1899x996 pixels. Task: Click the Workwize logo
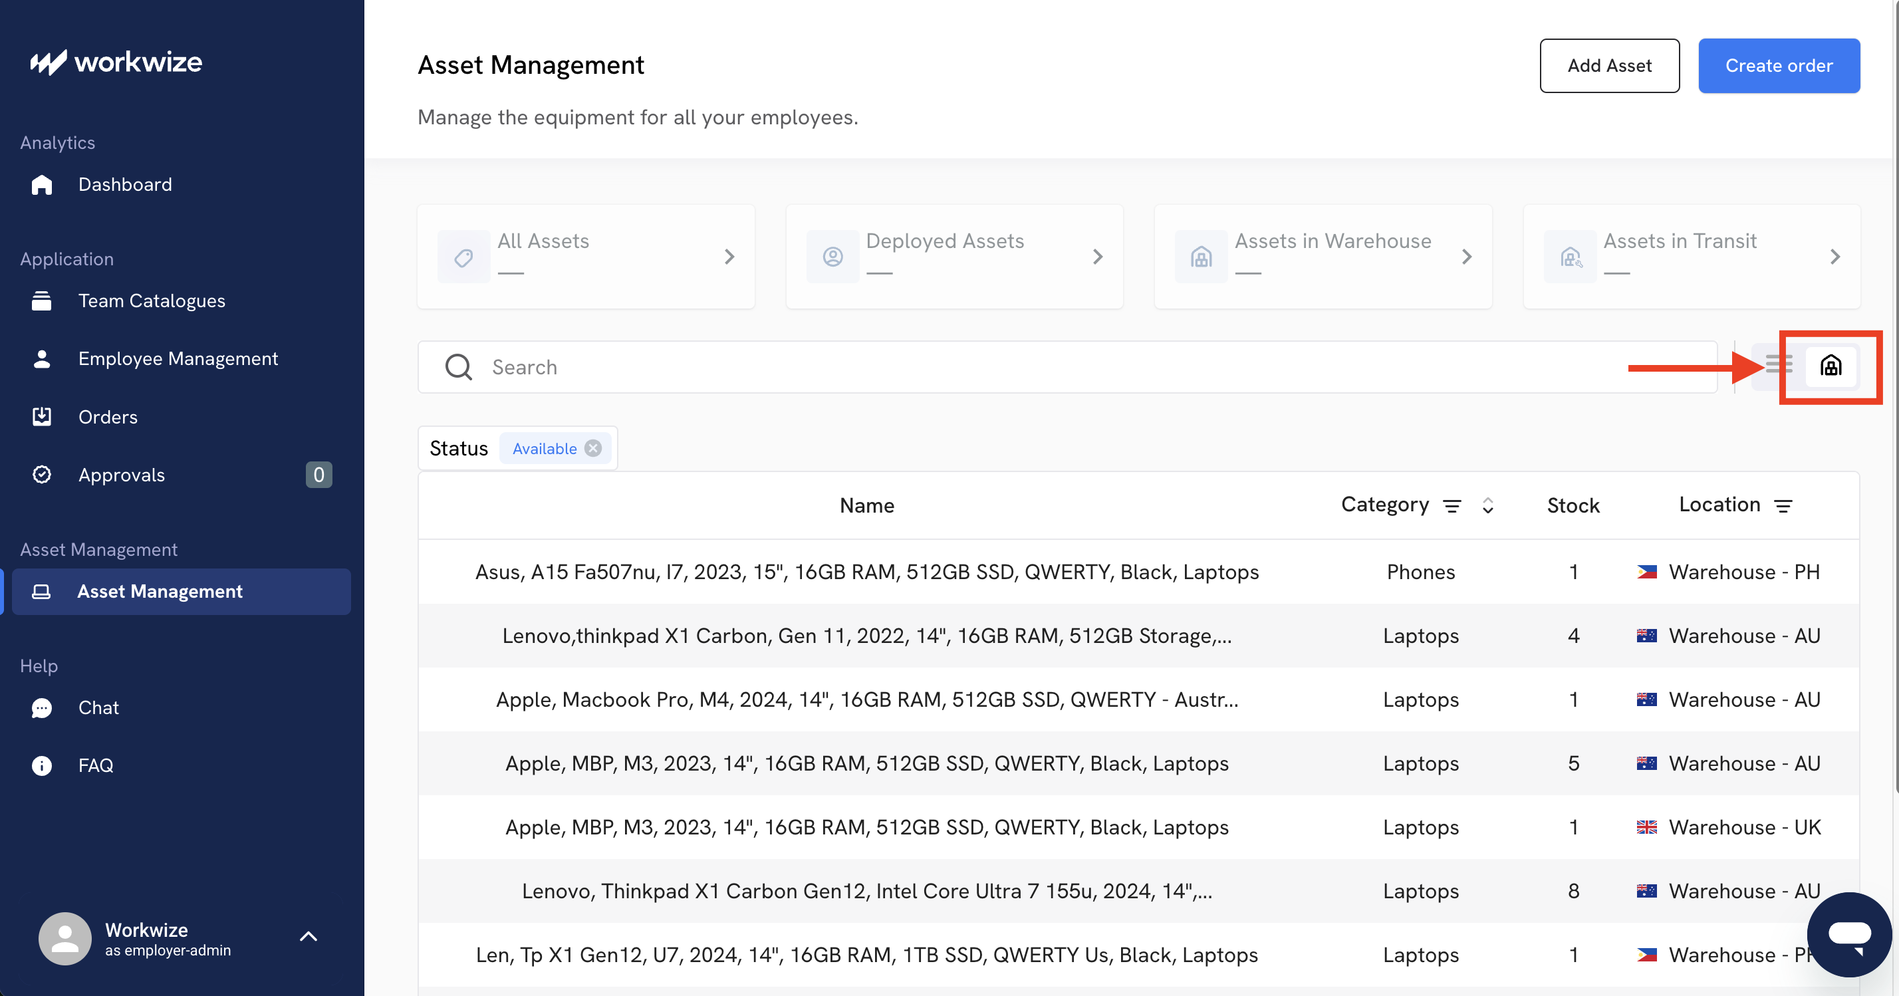click(x=116, y=62)
